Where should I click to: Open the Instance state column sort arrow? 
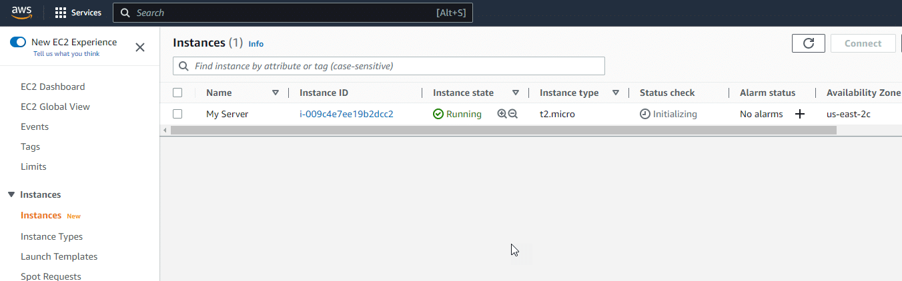pyautogui.click(x=516, y=93)
